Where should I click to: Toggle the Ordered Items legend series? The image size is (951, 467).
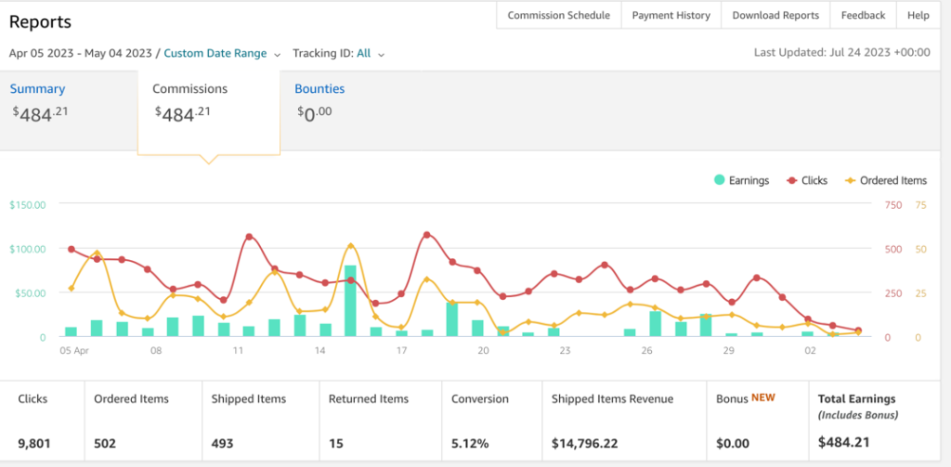pos(886,180)
